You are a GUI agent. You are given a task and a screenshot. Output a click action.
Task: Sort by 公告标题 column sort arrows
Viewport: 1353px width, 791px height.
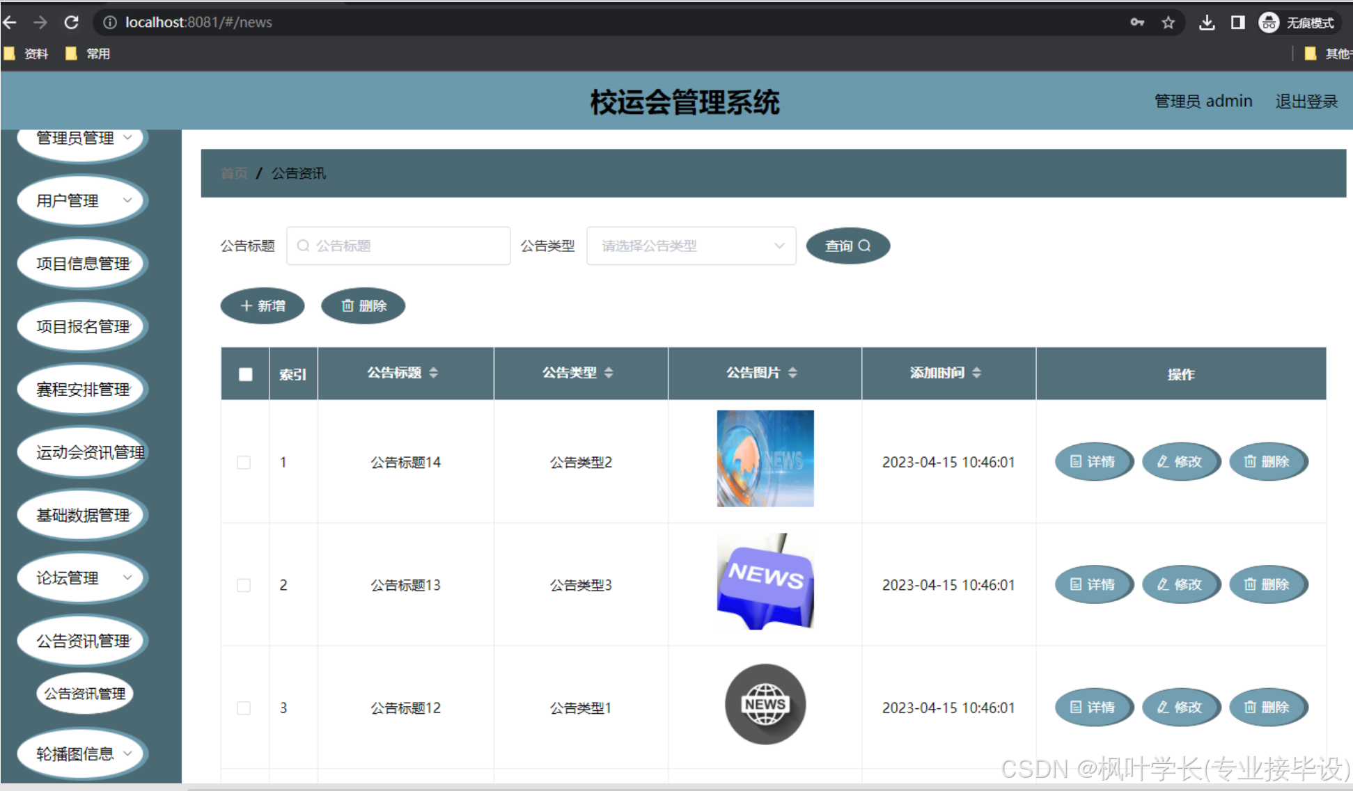[x=434, y=373]
